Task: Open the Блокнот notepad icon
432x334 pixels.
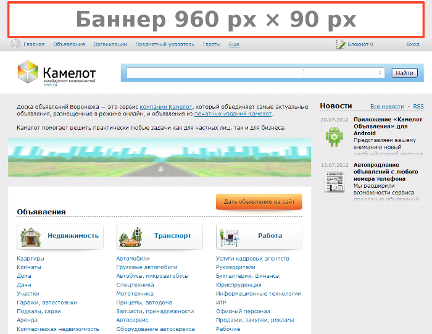Action: (x=340, y=44)
